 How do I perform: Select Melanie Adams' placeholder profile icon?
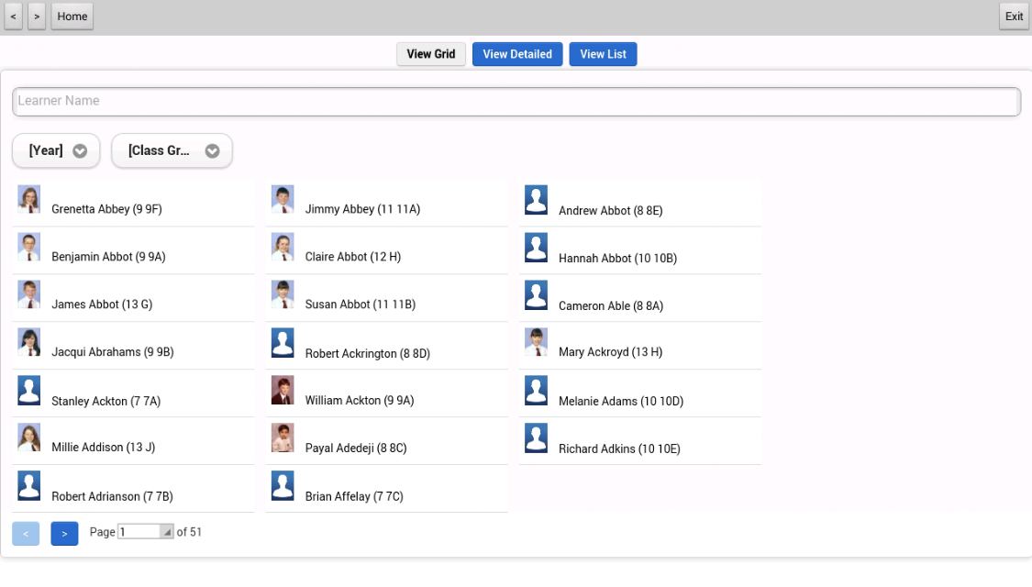click(x=536, y=390)
